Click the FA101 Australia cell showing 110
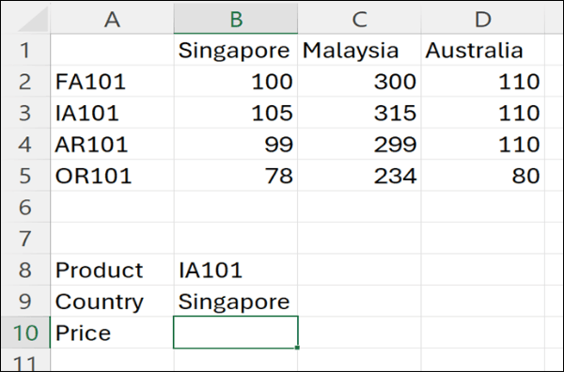564x372 pixels. (483, 81)
